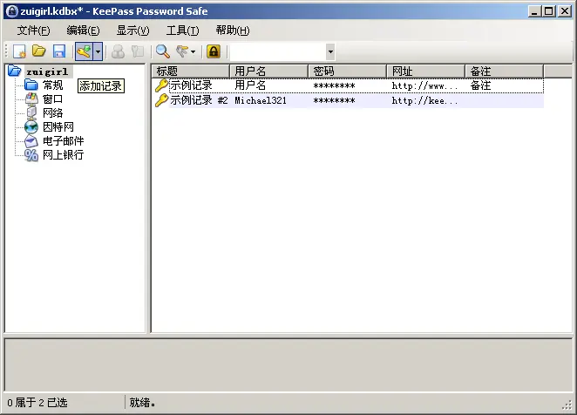577x415 pixels.
Task: Click the 备注 note cell in first entry
Action: [x=480, y=85]
